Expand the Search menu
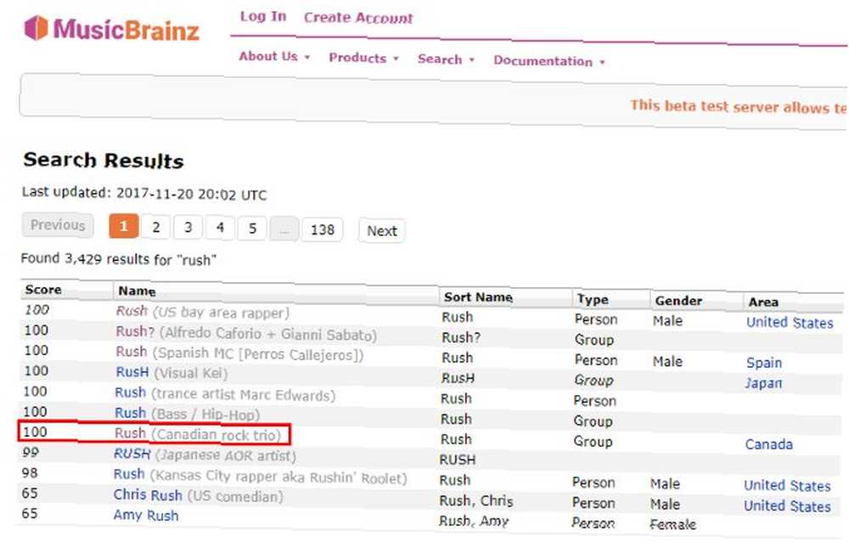849x542 pixels. click(446, 59)
